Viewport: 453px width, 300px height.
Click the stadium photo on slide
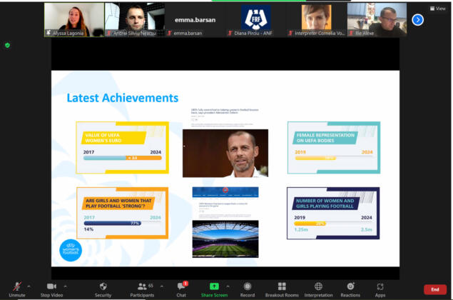(x=225, y=239)
